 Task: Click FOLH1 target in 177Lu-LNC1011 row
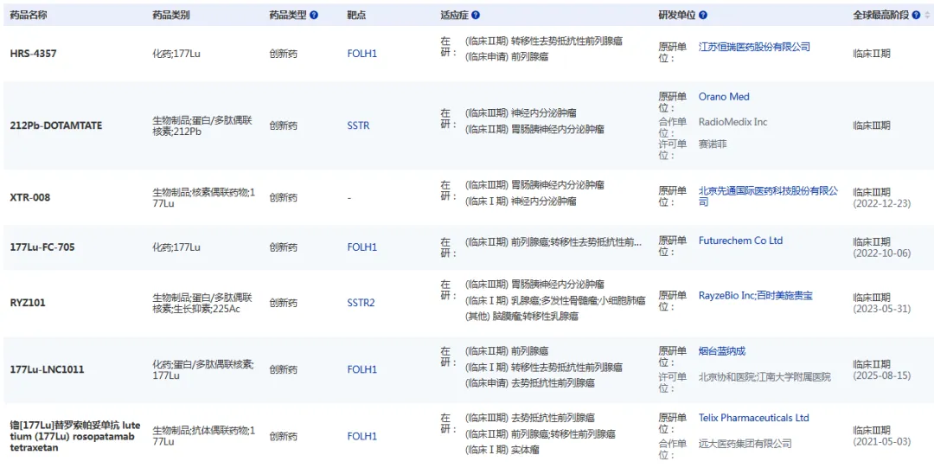coord(361,369)
